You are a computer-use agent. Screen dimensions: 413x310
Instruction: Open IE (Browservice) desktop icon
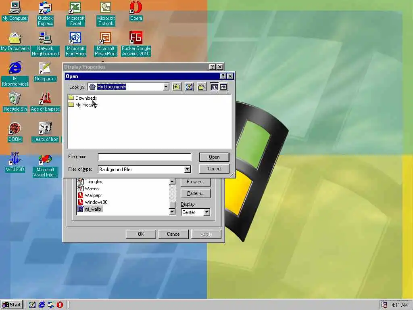[x=15, y=74]
